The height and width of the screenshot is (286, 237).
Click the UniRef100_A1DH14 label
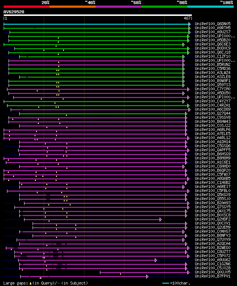click(x=213, y=142)
